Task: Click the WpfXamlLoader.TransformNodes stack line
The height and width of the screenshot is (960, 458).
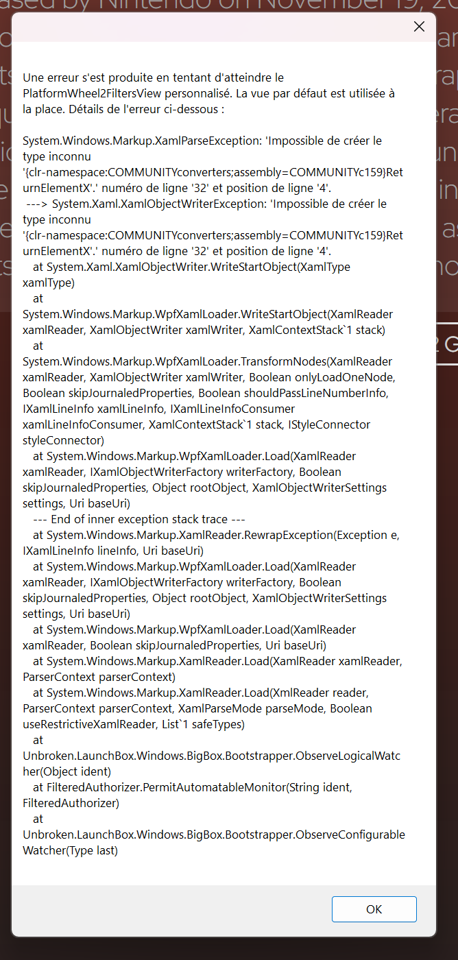Action: (x=207, y=361)
